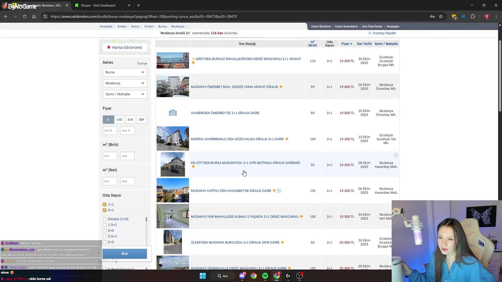Click the video icon on Mudanya Kapital listing
This screenshot has height=282, width=502.
point(279,191)
